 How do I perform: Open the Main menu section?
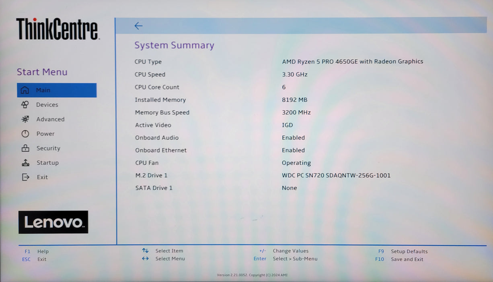tap(57, 90)
